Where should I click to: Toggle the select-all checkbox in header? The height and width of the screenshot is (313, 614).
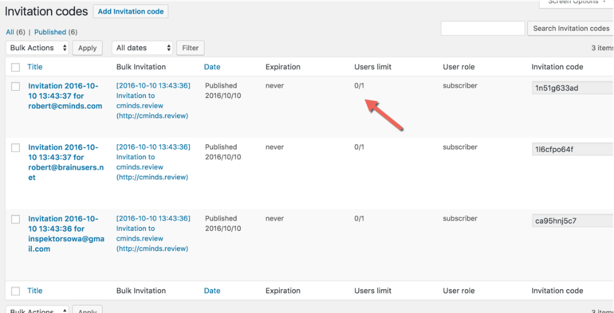tap(15, 67)
